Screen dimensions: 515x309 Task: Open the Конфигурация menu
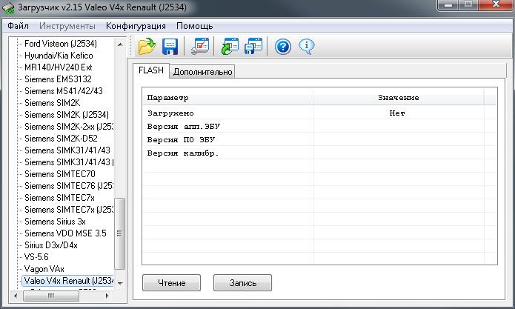[136, 26]
